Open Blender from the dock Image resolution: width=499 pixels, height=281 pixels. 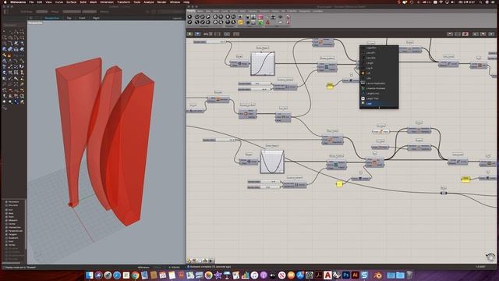pos(377,275)
